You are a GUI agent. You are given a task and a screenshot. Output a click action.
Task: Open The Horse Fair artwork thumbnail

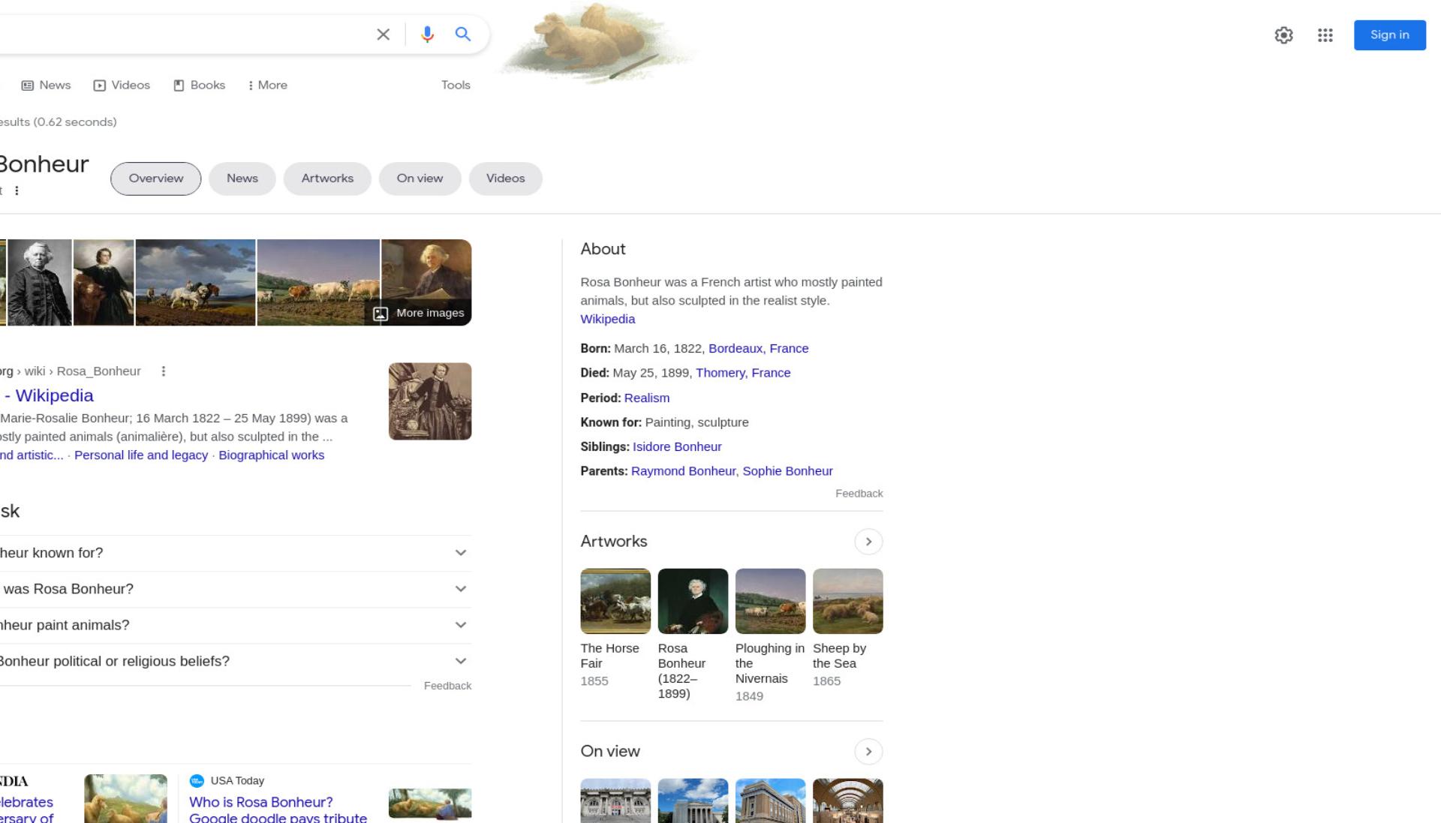click(x=615, y=601)
